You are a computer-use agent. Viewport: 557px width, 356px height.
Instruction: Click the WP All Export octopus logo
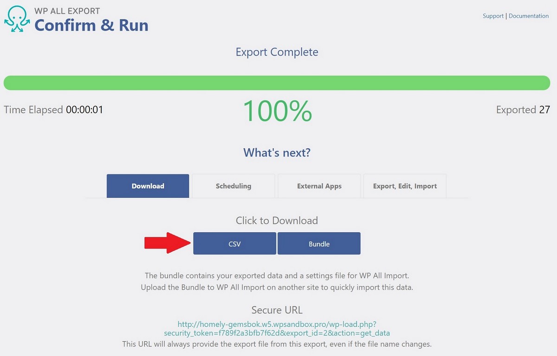click(x=17, y=19)
